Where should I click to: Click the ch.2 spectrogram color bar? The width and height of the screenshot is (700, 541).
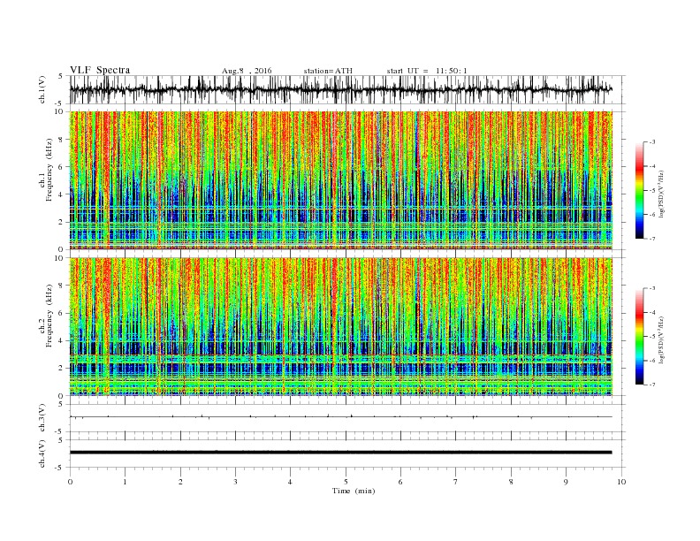[x=639, y=336]
